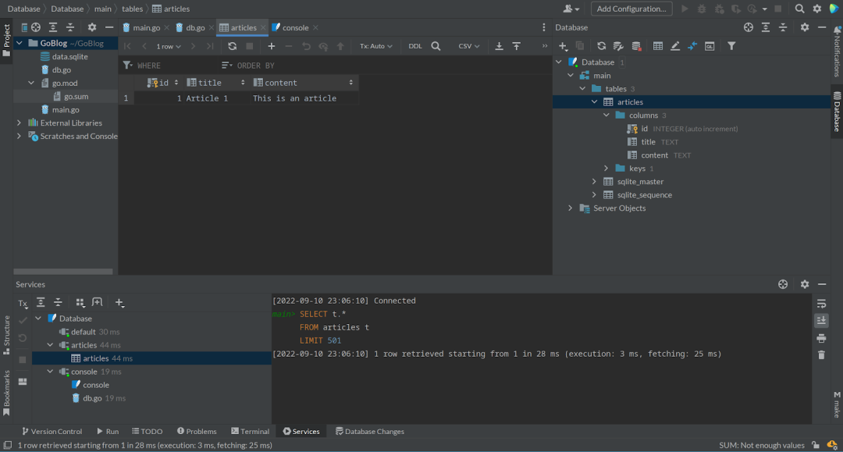The width and height of the screenshot is (843, 452).
Task: Open the Database Changes tool window
Action: pos(370,431)
